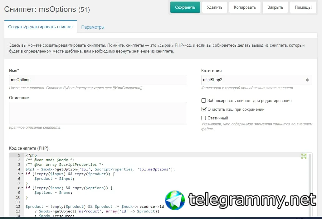Click the code line '$product = $input;'

[54, 179]
